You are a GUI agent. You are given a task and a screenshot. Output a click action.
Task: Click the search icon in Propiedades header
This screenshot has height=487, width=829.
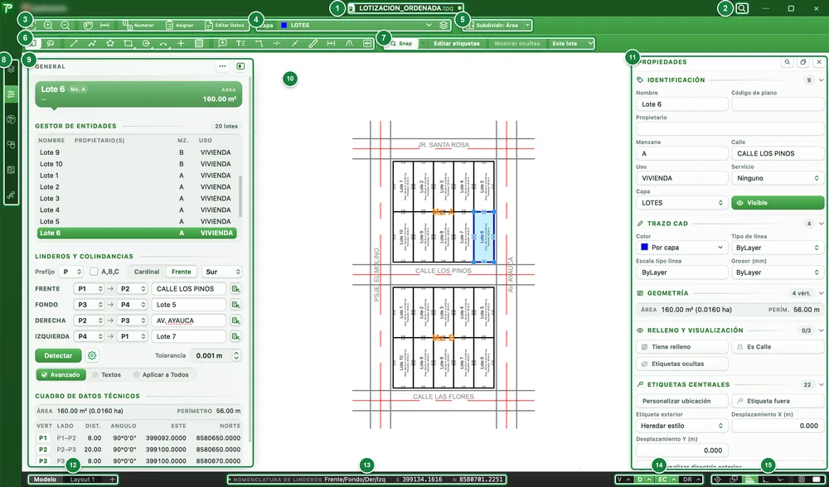tap(788, 62)
